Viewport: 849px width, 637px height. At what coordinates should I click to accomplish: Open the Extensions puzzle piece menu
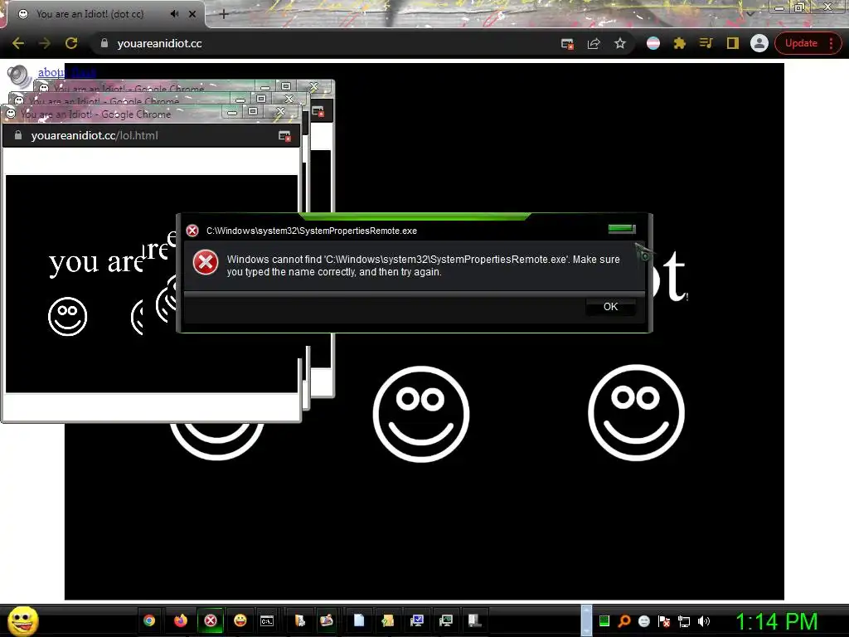(680, 43)
